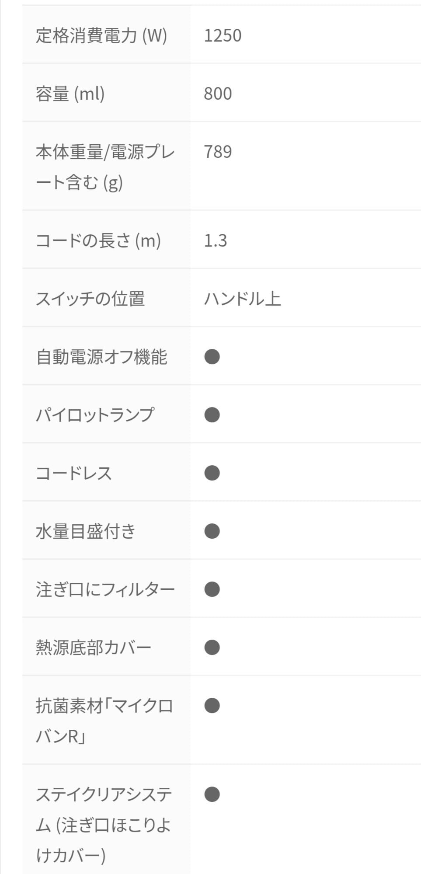Click the 本体重量/電源プレート含む (g) label
Screen dimensions: 421x874
(x=105, y=167)
